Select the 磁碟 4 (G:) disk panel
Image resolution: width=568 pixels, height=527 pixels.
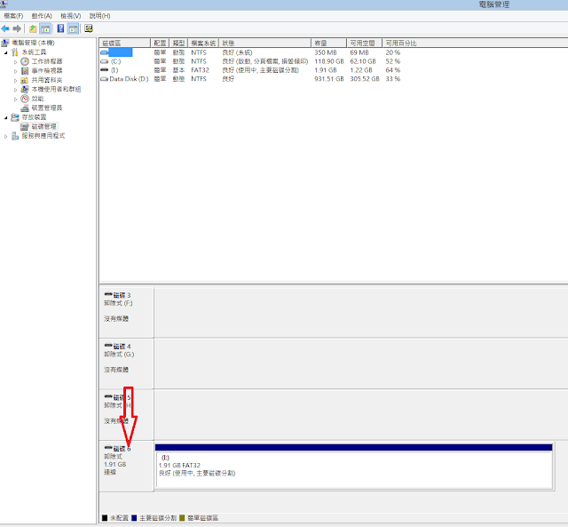(x=126, y=363)
